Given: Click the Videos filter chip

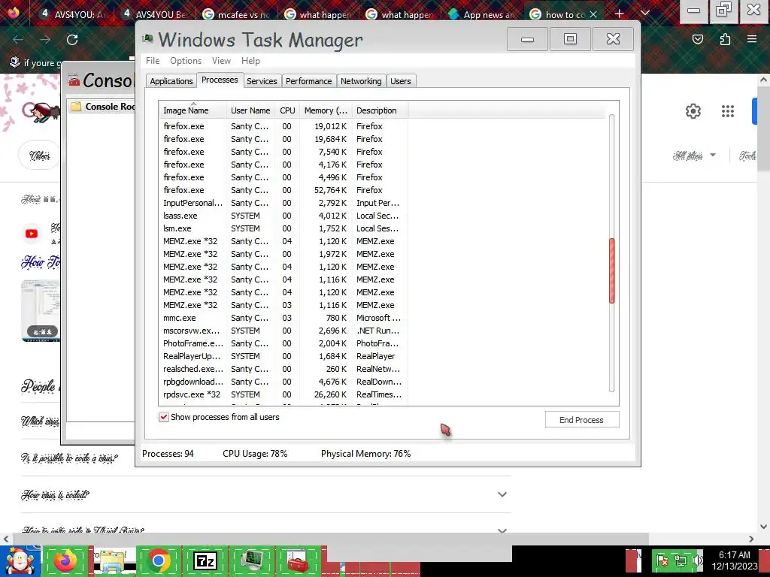Looking at the screenshot, I should [39, 156].
